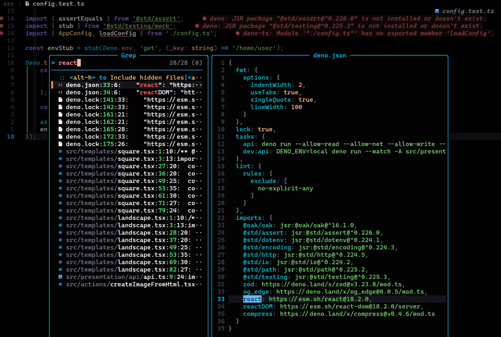
Task: Click '@oak/oak' key on preview line 23
Action: point(258,225)
